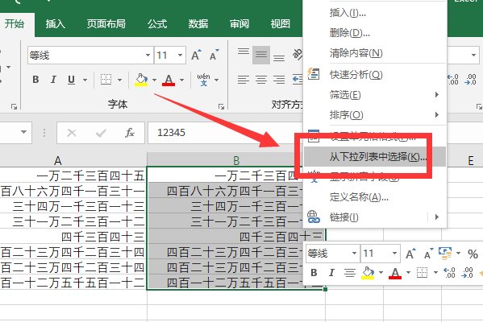Choose 快速分析(Q) from the context menu
The height and width of the screenshot is (322, 483).
(x=375, y=74)
